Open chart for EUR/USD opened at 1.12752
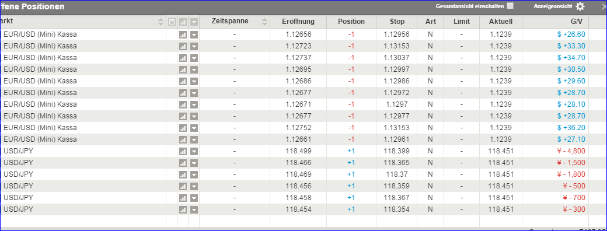The width and height of the screenshot is (607, 231). tap(183, 128)
